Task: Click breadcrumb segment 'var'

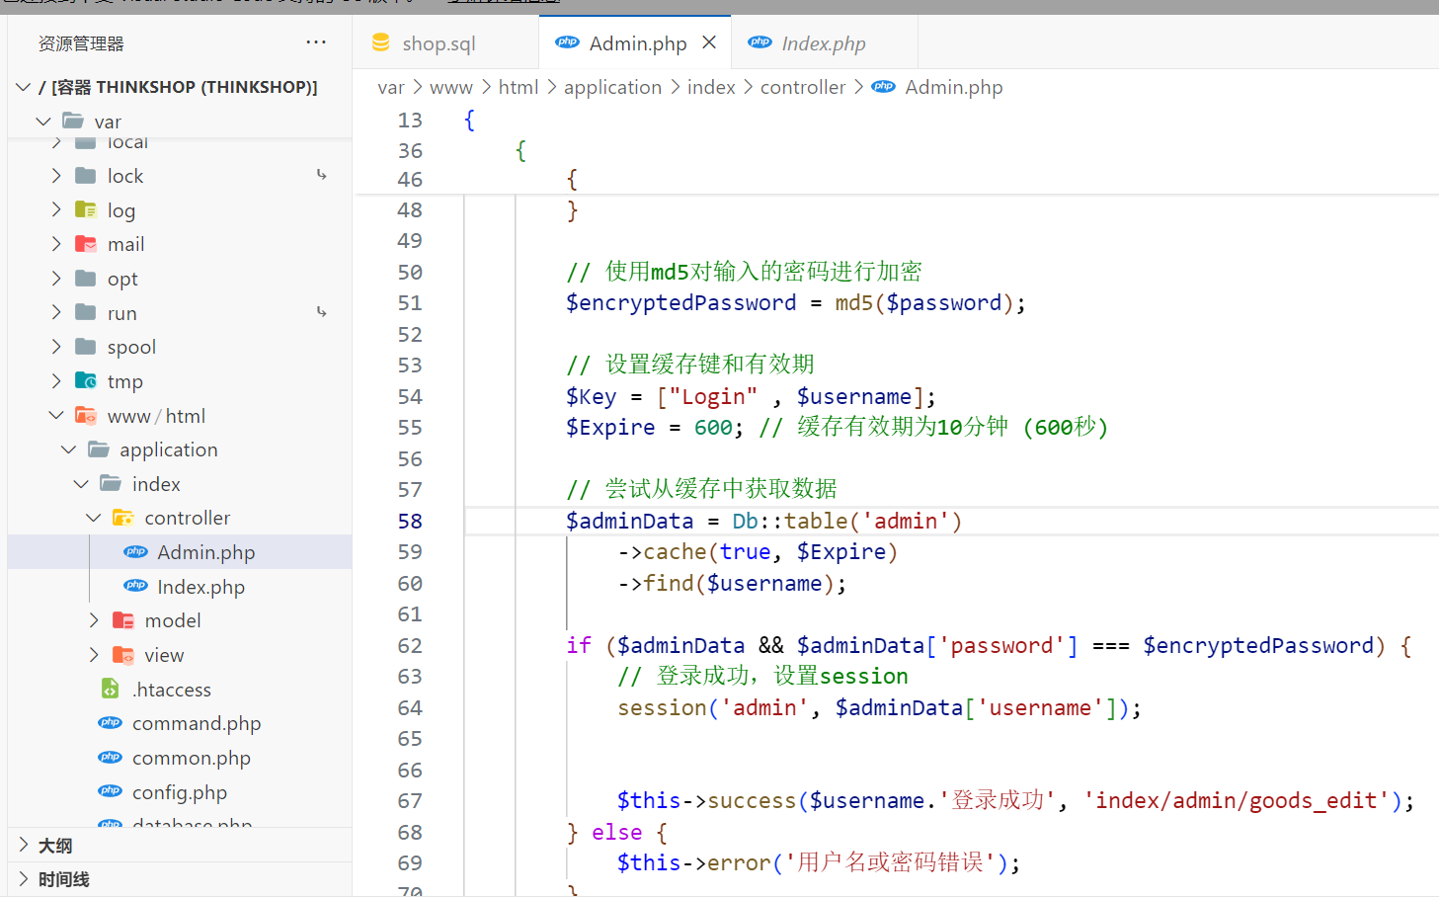Action: 391,87
